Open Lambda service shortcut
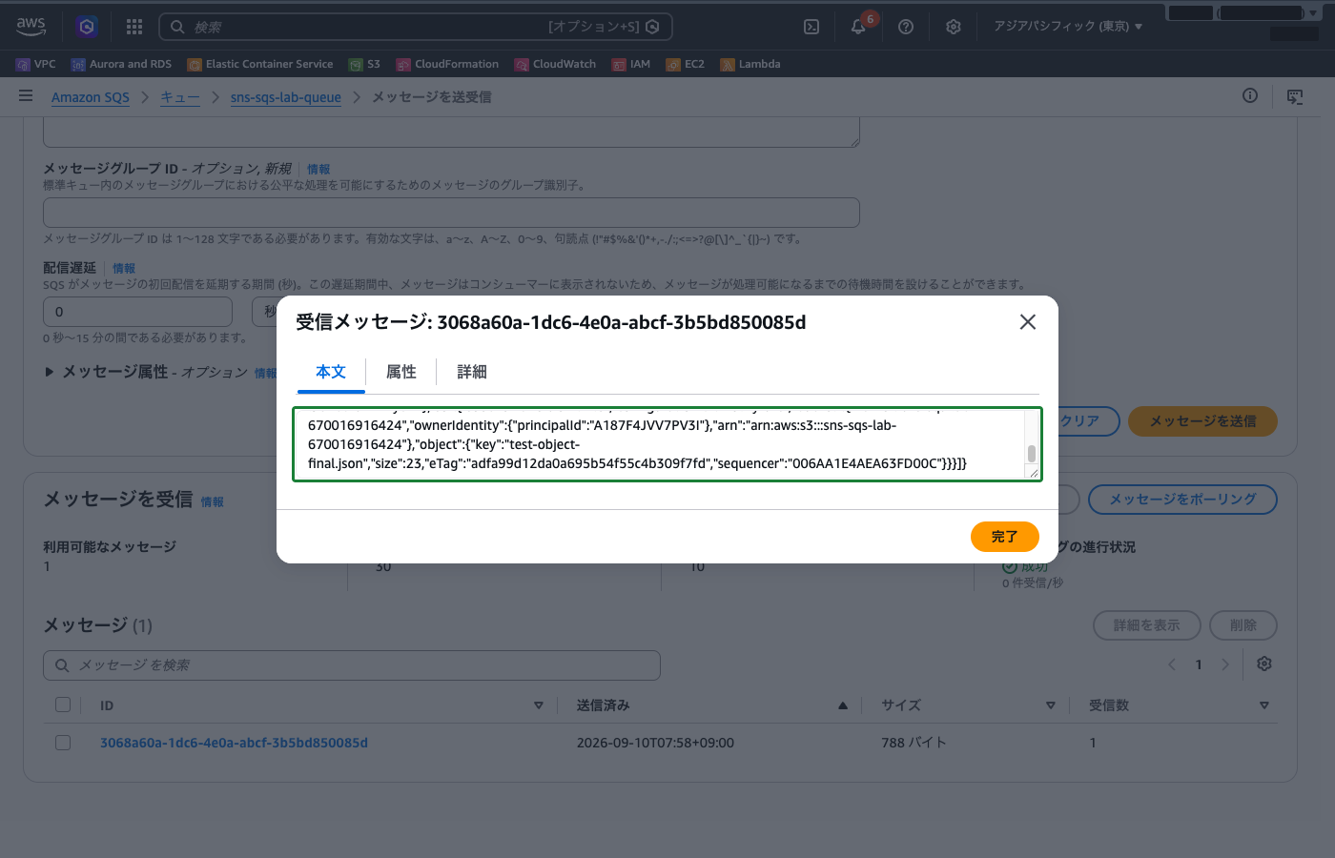This screenshot has height=858, width=1335. tap(750, 64)
